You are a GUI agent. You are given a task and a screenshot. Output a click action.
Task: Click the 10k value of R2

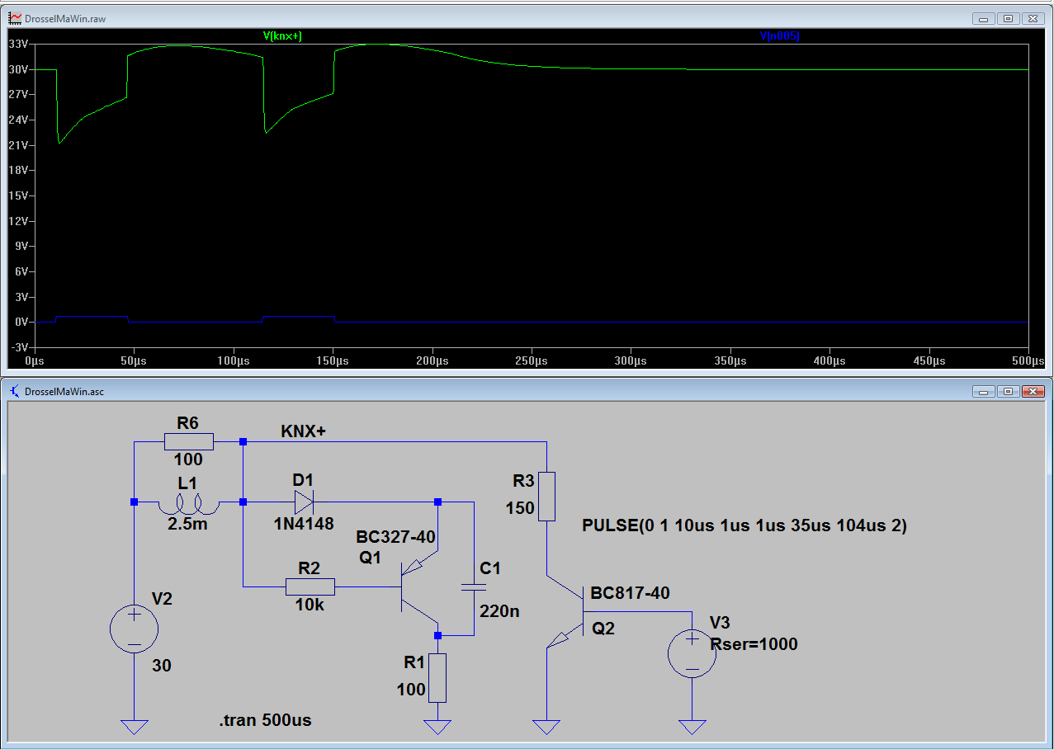click(310, 605)
